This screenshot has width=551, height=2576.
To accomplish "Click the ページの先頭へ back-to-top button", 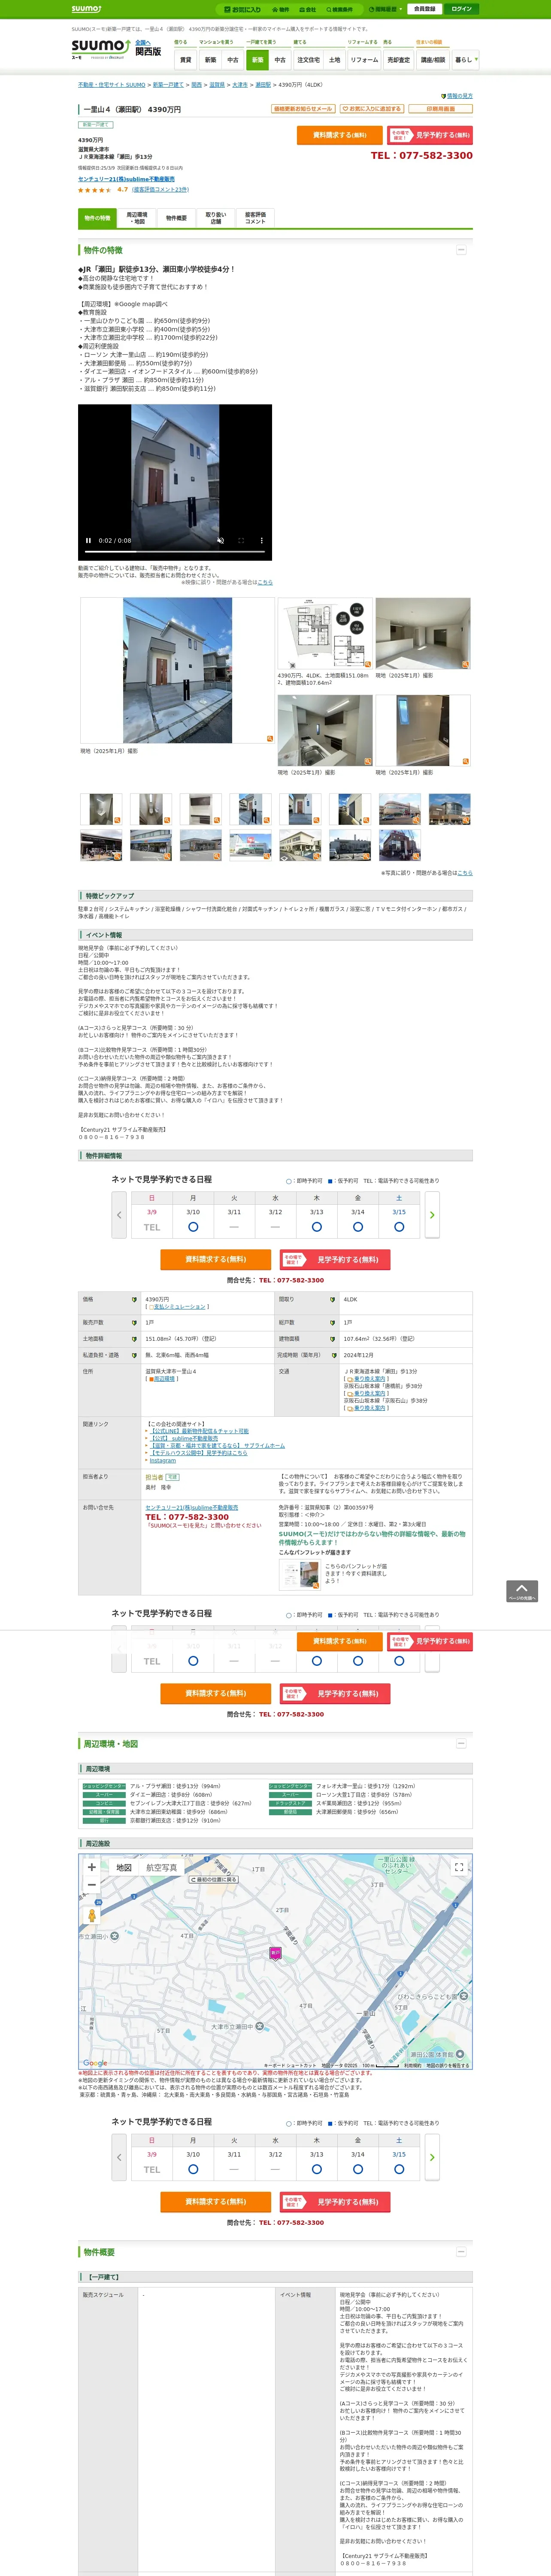I will tap(522, 1591).
